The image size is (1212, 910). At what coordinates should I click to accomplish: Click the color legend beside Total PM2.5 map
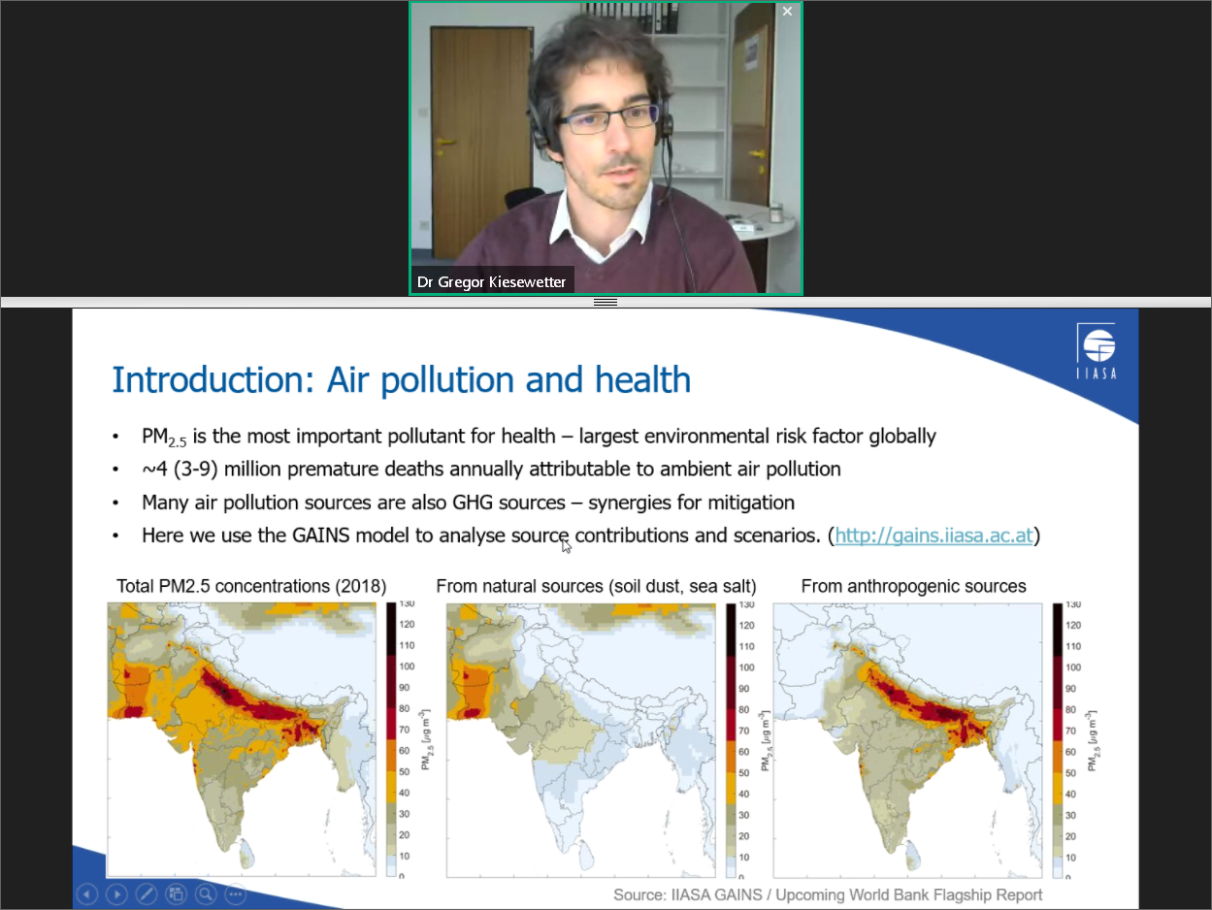click(393, 739)
